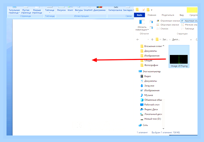204x142 pixels.
Task: Open Локальный диск in tree
Action: coord(151,114)
